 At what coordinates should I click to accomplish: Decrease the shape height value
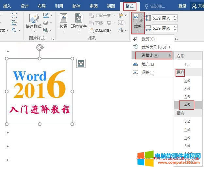pyautogui.click(x=175, y=20)
